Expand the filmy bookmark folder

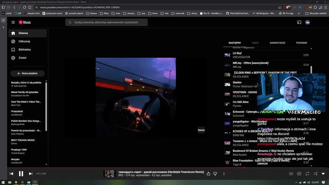coord(104,13)
